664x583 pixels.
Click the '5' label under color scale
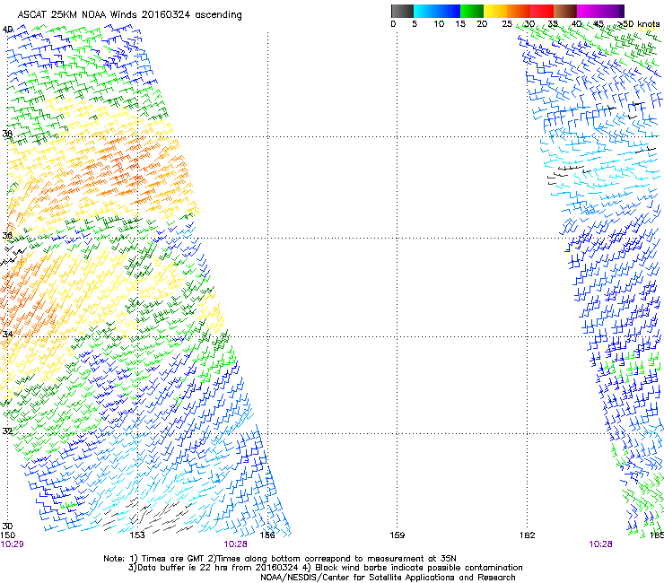(415, 24)
